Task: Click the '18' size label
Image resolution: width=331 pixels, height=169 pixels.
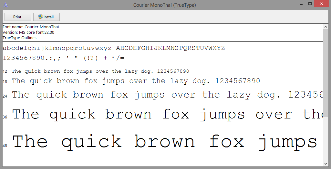Action: point(5,82)
